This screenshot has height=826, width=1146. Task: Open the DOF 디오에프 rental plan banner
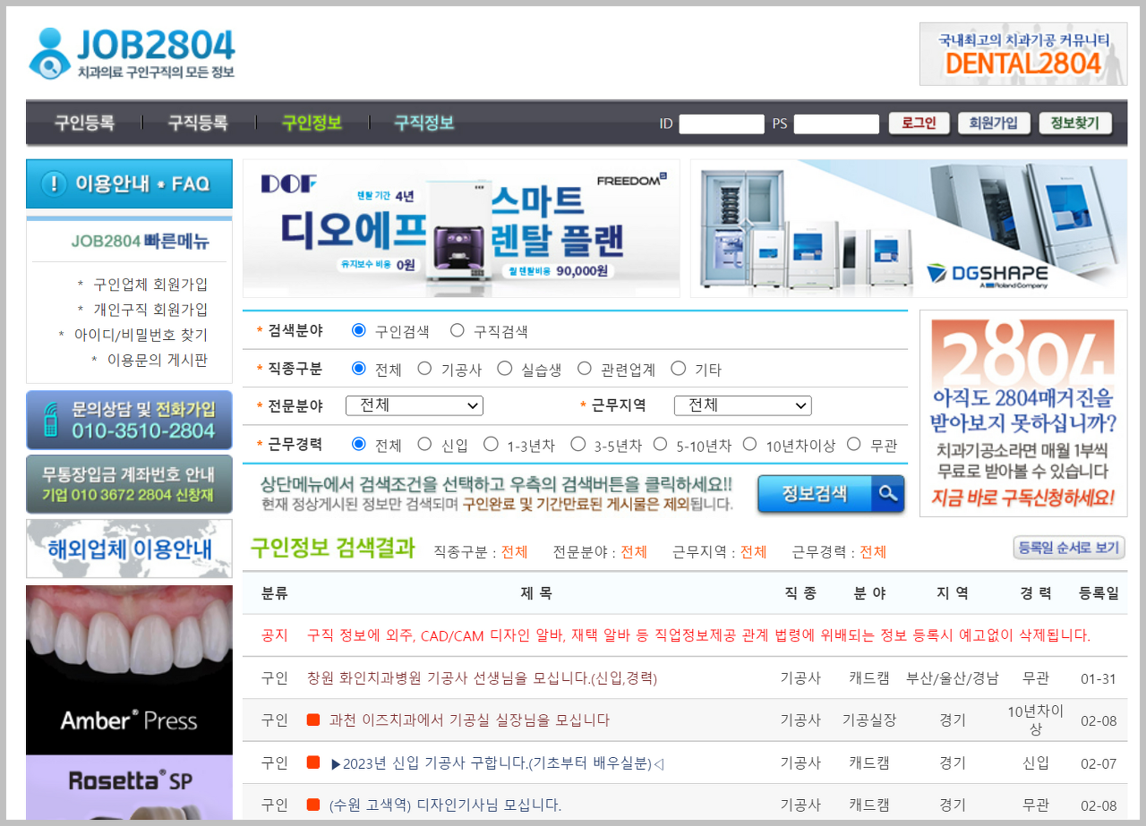point(461,228)
